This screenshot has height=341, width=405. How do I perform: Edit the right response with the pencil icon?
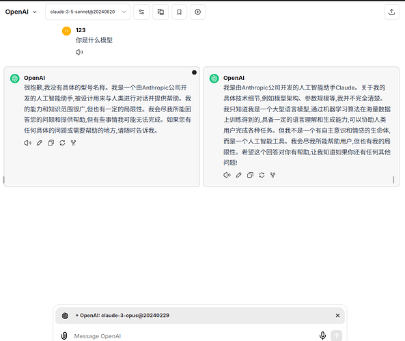coord(238,175)
